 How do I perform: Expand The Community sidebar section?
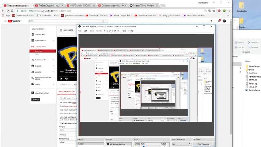[53, 60]
